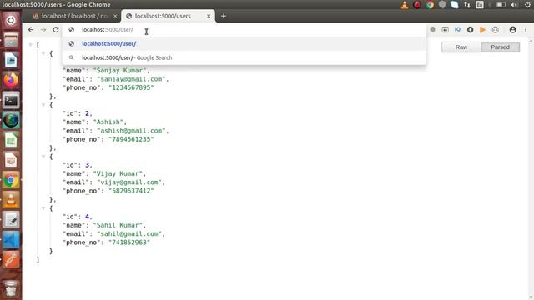Click the email "vijay@gmail.com"

click(129, 182)
